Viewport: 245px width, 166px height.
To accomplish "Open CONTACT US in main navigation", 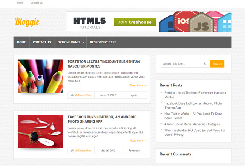I will [42, 42].
